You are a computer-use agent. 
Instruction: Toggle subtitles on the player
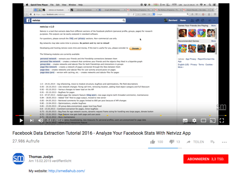click(x=185, y=120)
